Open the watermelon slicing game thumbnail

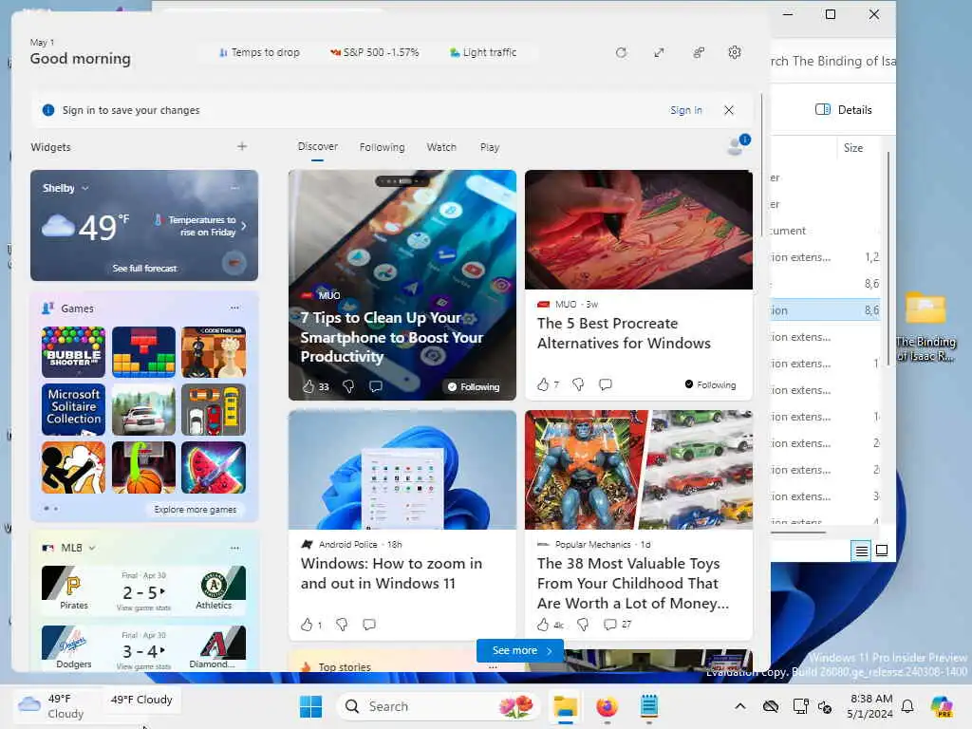tap(214, 467)
